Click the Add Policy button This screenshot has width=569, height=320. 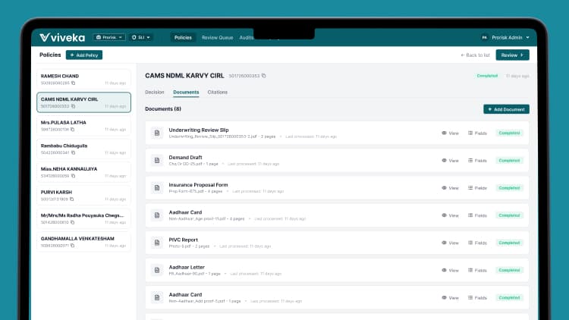coord(83,55)
